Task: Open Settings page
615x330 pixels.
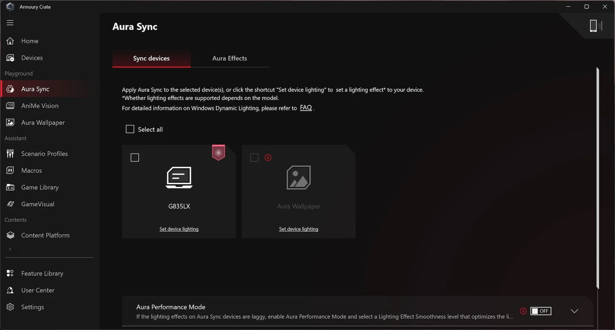Action: [x=50, y=307]
